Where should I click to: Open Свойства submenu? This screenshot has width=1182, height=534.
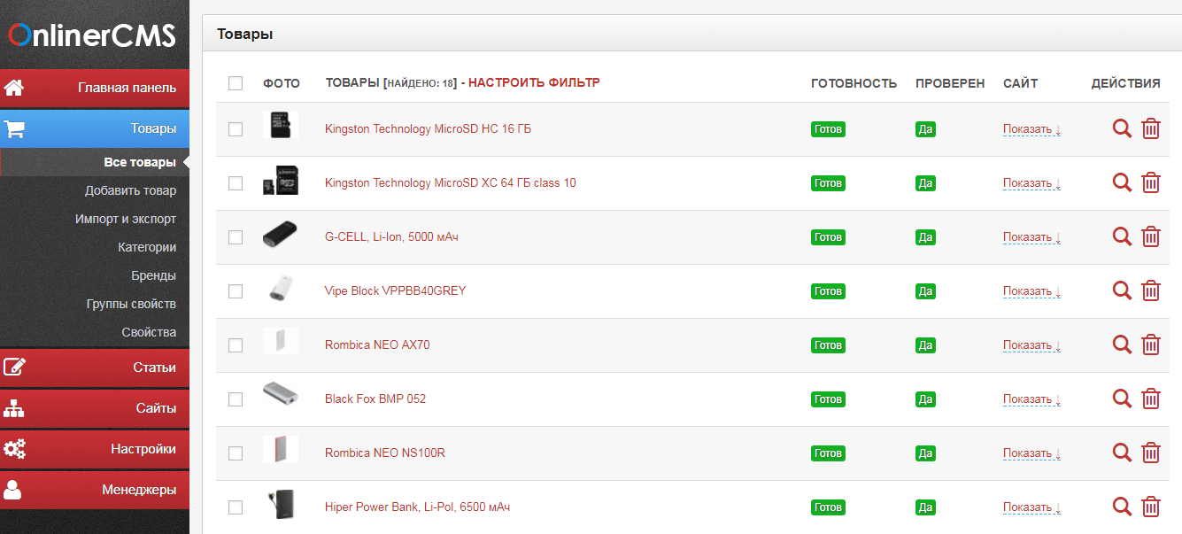(149, 332)
